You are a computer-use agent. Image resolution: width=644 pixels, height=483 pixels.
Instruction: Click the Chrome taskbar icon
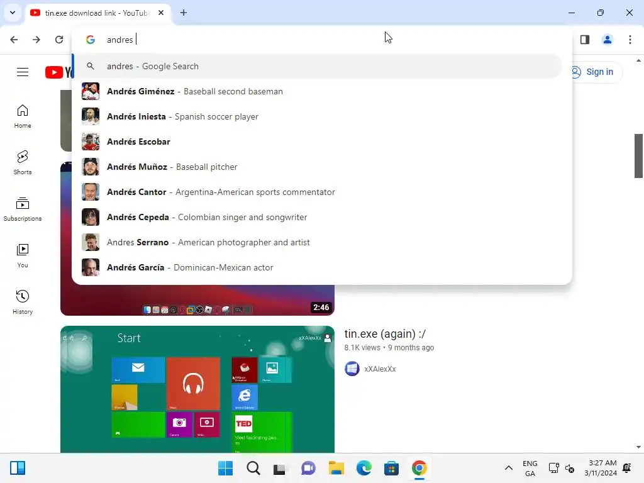tap(419, 468)
